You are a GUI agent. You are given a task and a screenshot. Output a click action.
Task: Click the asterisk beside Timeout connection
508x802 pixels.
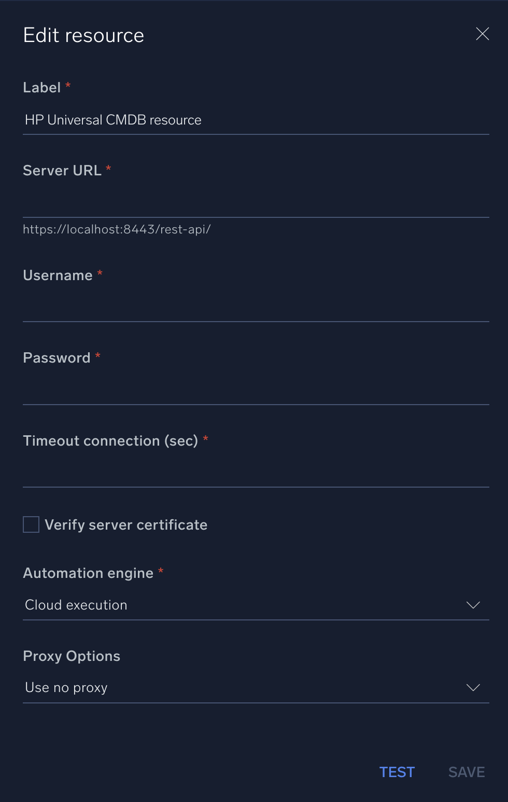(206, 439)
